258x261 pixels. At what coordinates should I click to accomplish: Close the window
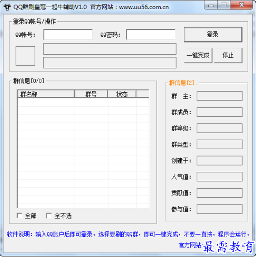tap(241, 5)
